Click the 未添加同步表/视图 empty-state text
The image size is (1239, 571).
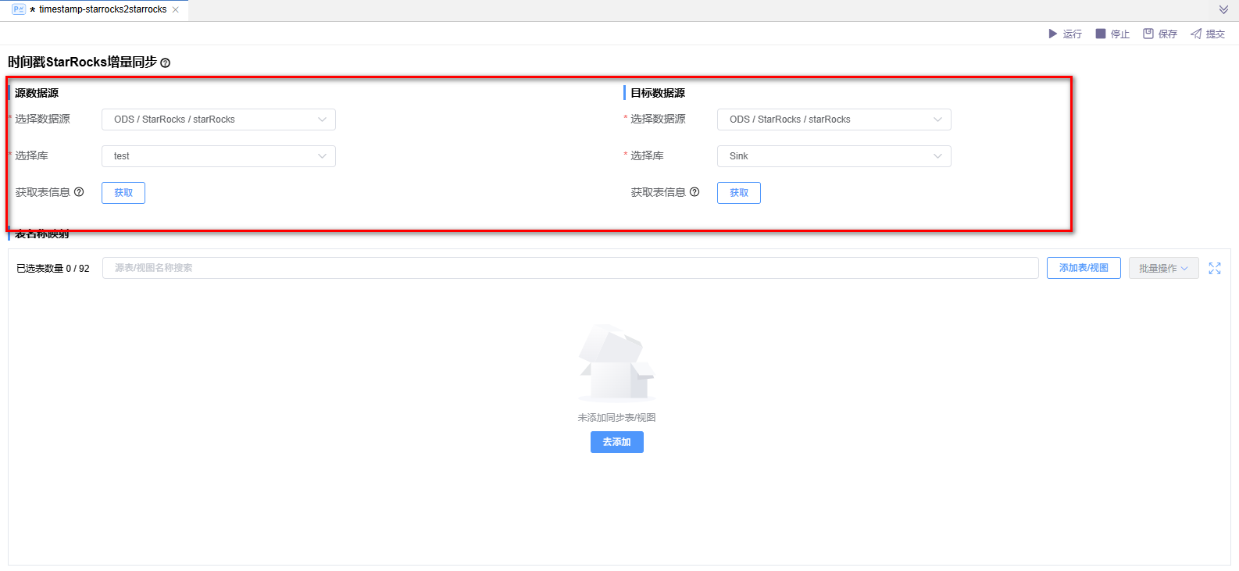point(617,418)
